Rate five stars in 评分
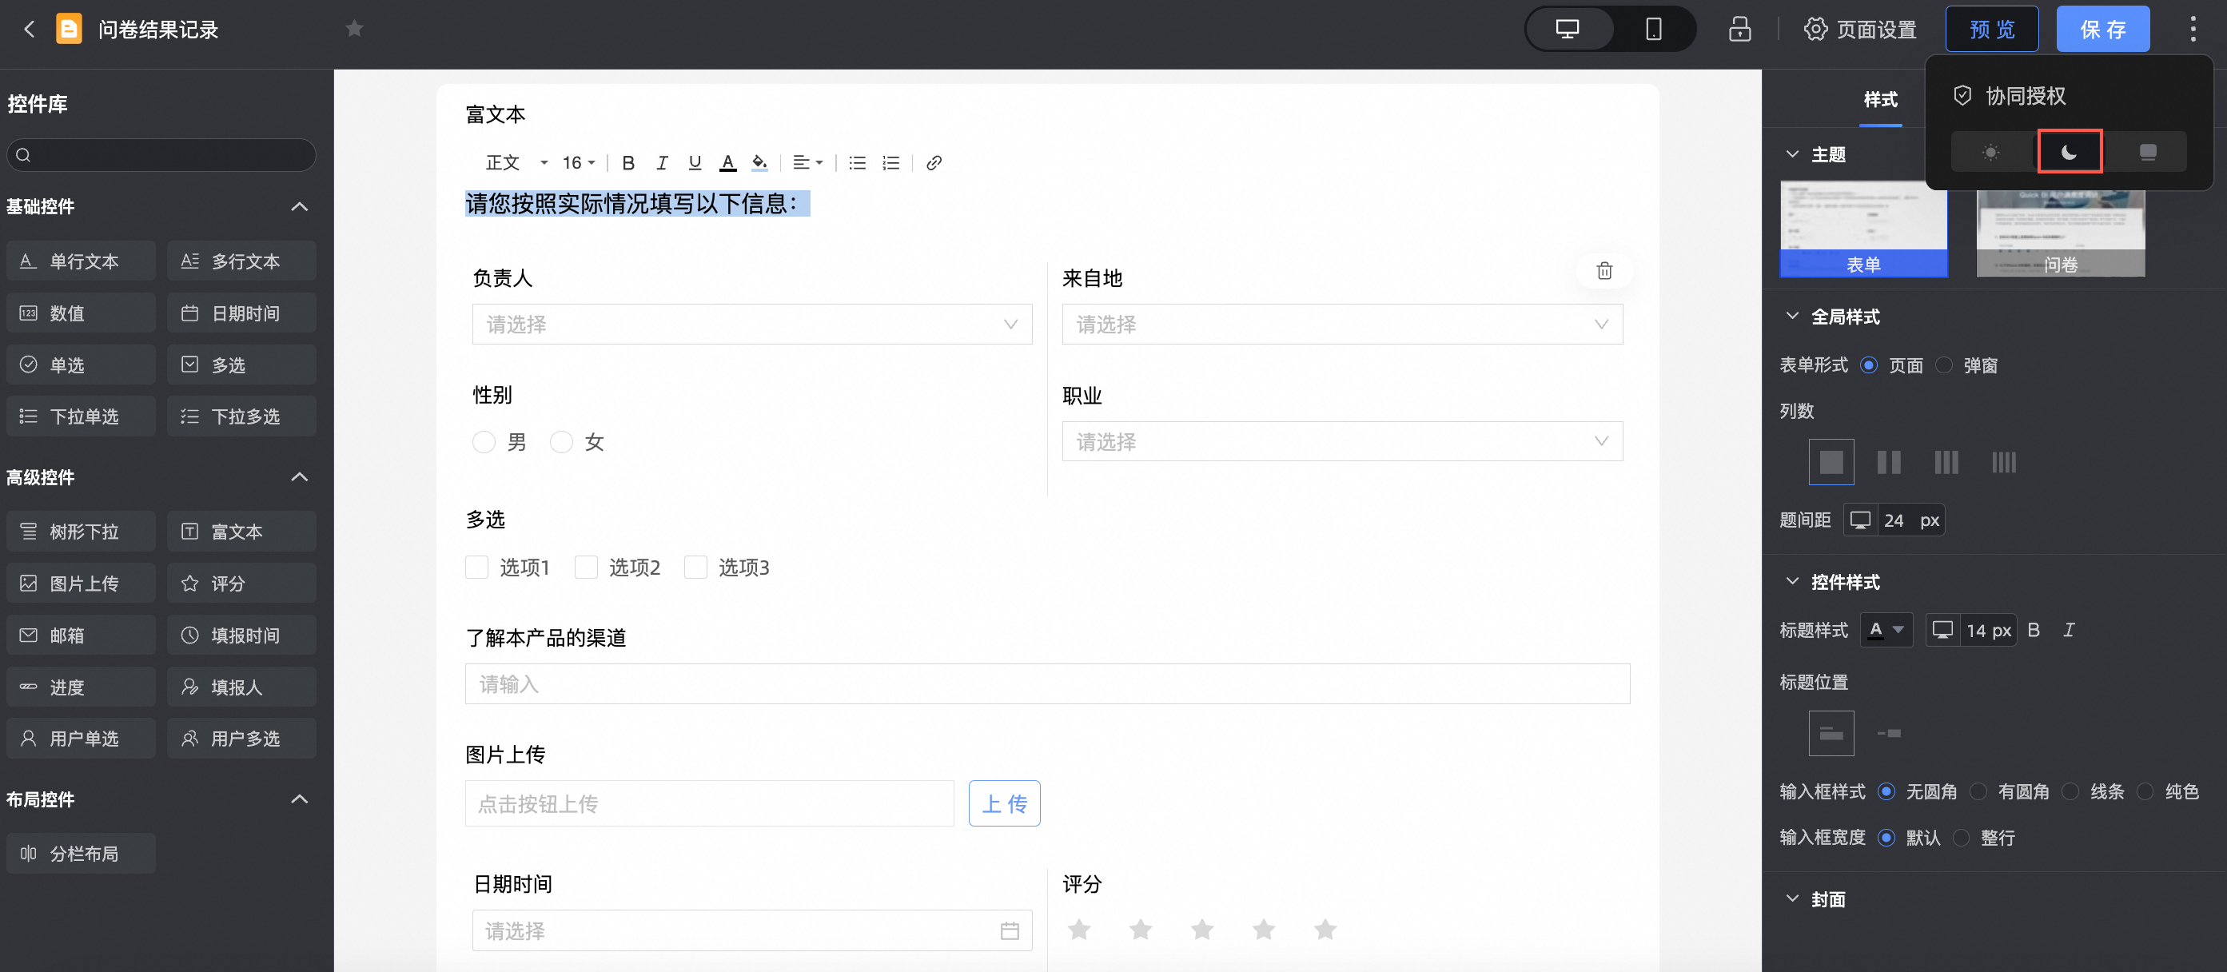 point(1325,930)
